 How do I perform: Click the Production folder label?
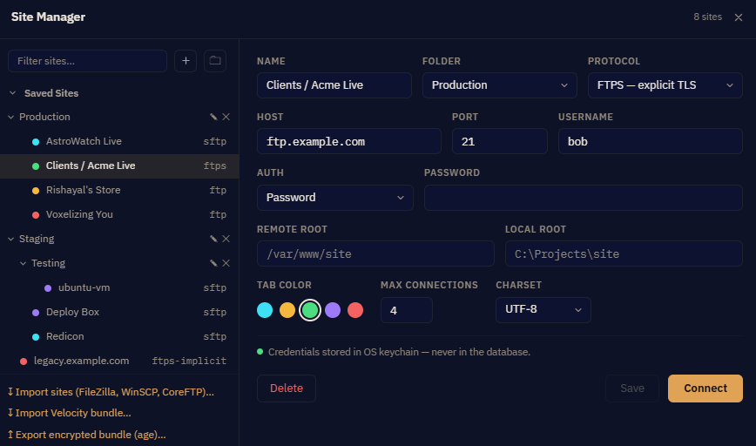click(x=44, y=117)
